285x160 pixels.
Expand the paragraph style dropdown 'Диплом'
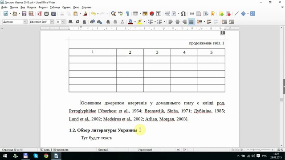pyautogui.click(x=25, y=22)
